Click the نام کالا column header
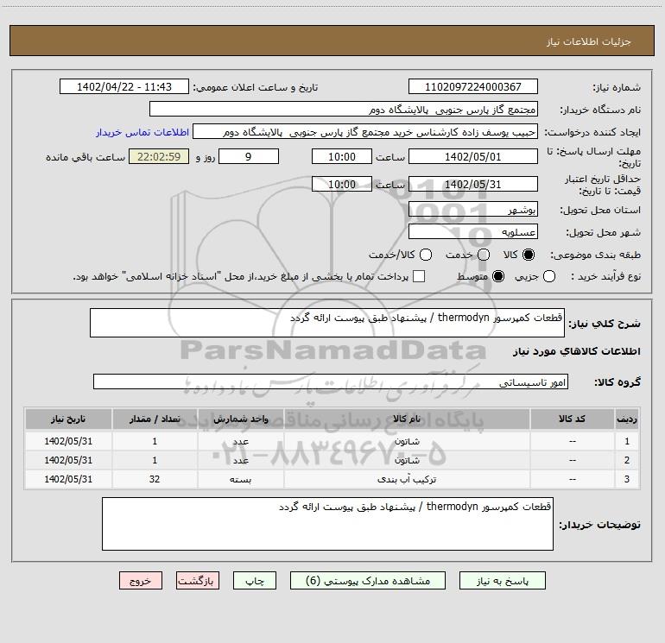665x643 pixels. [407, 419]
